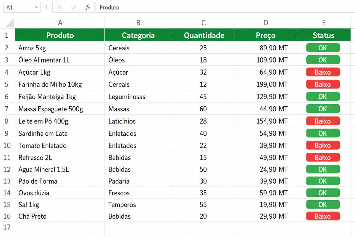Select row 16 header
This screenshot has height=237, width=355.
[x=7, y=216]
